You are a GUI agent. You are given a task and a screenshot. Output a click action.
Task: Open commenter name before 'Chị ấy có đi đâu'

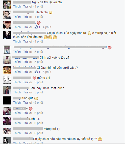tap(23, 139)
